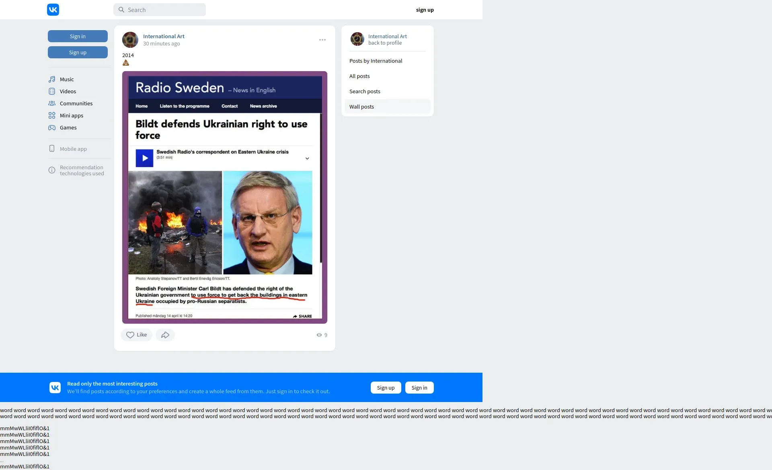The image size is (772, 470).
Task: Click the heart icon on the post
Action: point(130,335)
